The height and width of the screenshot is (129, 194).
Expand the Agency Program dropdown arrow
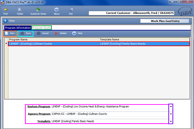171,114
